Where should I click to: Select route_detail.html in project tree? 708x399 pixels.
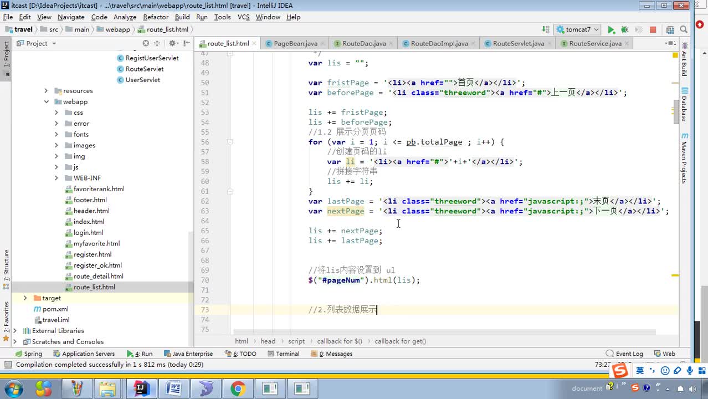pyautogui.click(x=98, y=277)
